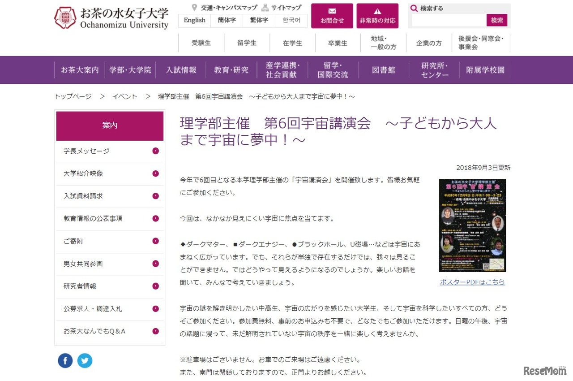Click the mail envelope icon on お問合せ
Screen dimensions: 573x381
332,10
